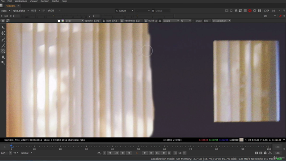The width and height of the screenshot is (286, 161).
Task: Click the lock icon in timeline corner
Action: [265, 153]
